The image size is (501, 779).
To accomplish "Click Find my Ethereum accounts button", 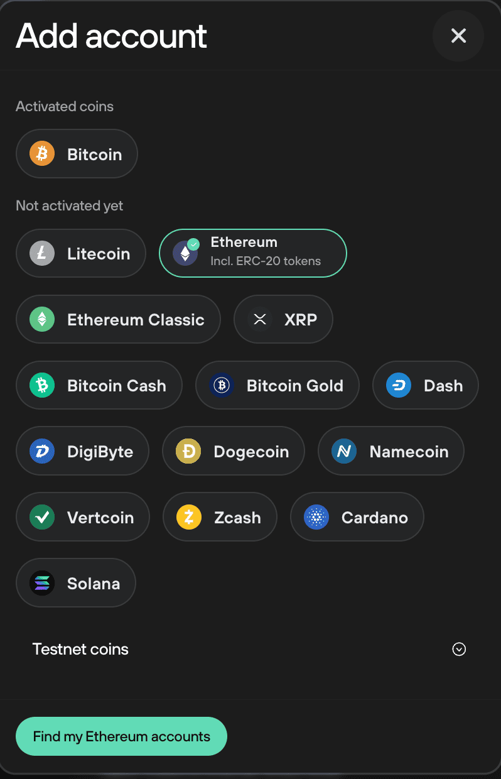I will coord(121,736).
